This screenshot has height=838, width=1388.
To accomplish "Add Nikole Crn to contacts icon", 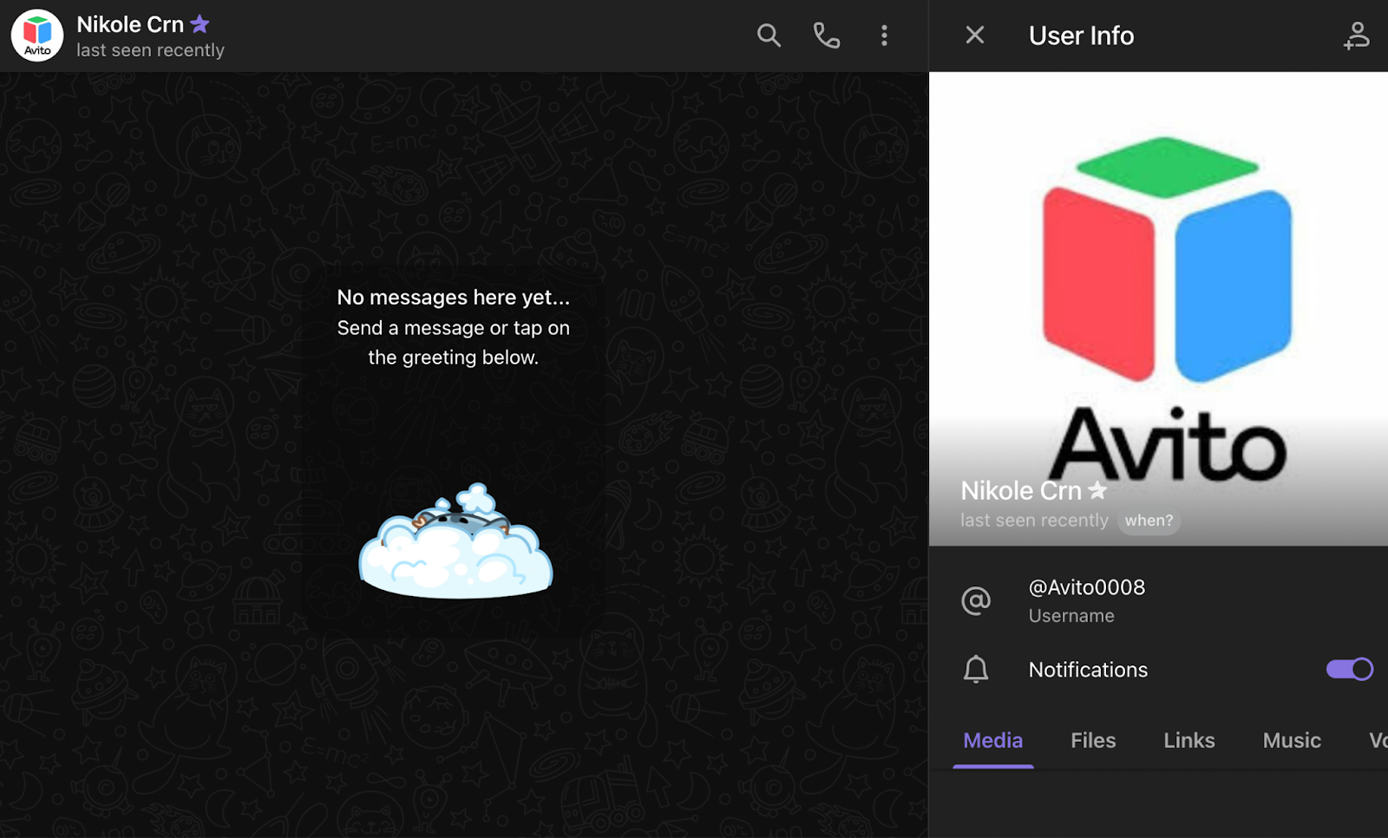I will 1356,36.
